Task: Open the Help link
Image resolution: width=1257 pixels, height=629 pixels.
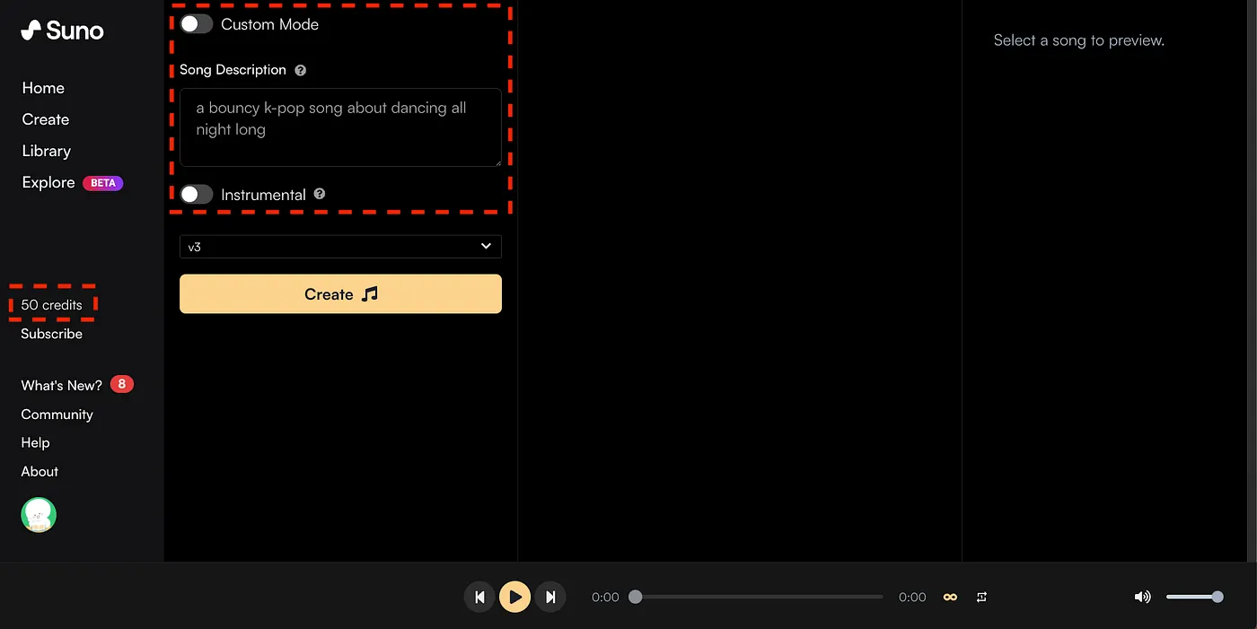Action: [36, 442]
